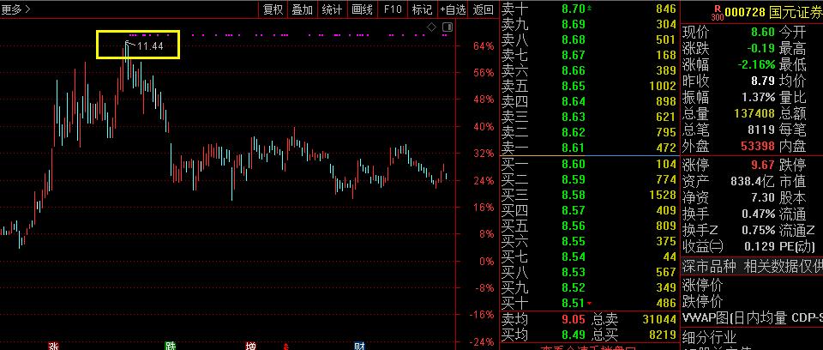
Task: Open the F10 company info page
Action: [393, 9]
